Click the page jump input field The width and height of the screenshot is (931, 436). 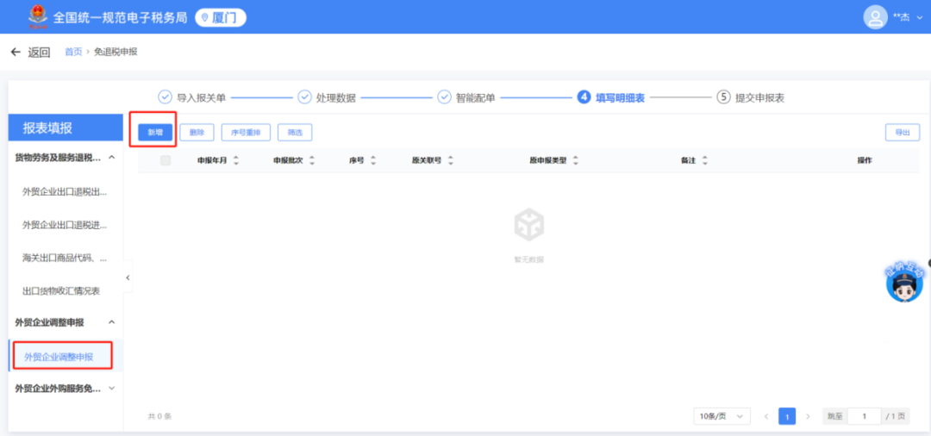pos(864,416)
